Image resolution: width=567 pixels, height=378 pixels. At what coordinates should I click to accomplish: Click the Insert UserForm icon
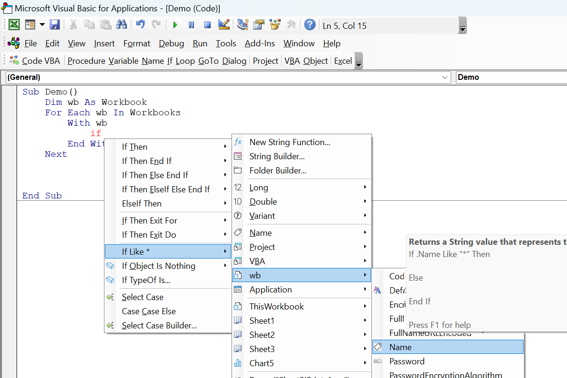tap(30, 25)
